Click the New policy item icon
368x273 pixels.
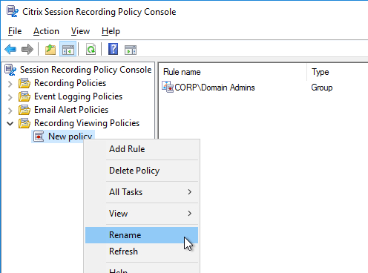click(x=39, y=136)
